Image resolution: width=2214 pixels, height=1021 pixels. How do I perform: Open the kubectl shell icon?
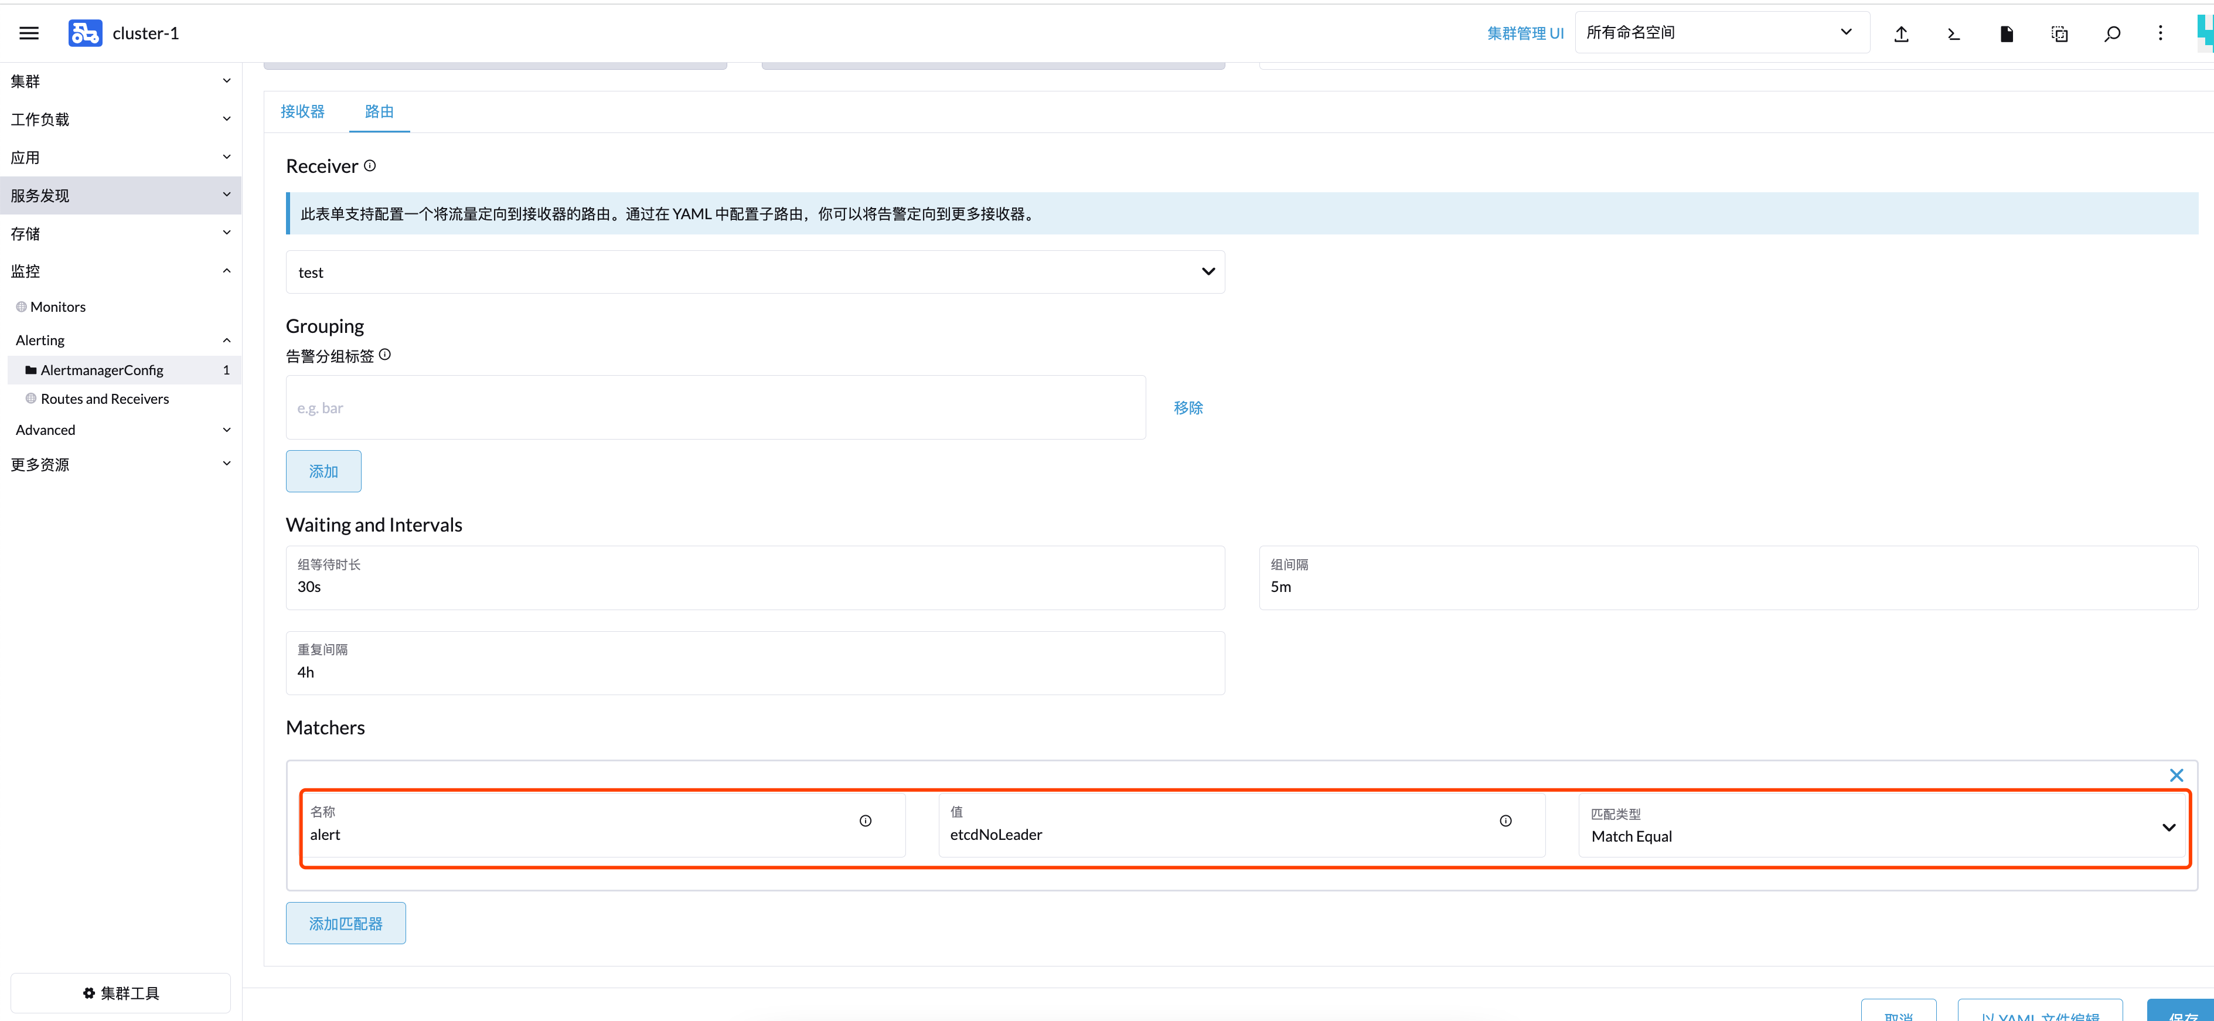click(x=1954, y=33)
